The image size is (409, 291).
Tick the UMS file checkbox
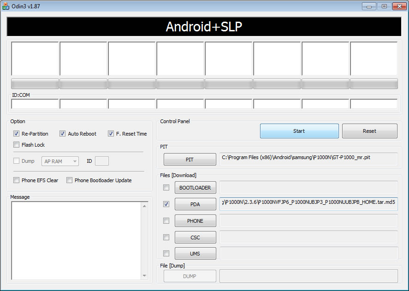pyautogui.click(x=166, y=254)
